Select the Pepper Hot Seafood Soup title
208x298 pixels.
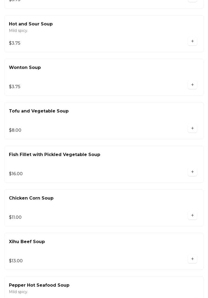[x=39, y=285]
